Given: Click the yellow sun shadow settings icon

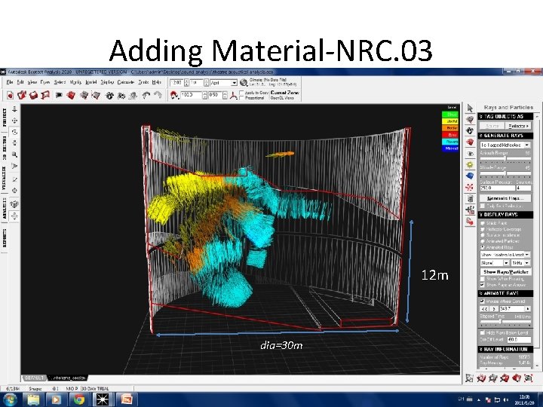Looking at the screenshot, I should tap(470, 165).
